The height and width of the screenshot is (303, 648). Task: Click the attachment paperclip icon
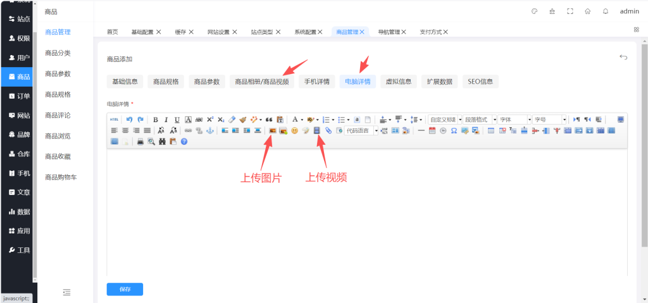tap(328, 130)
